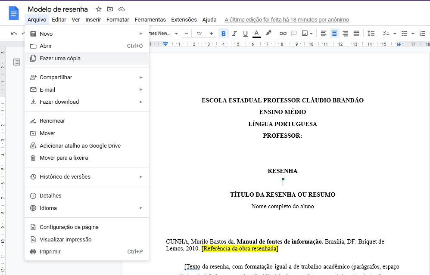Check the cloud document status icon

point(122,9)
